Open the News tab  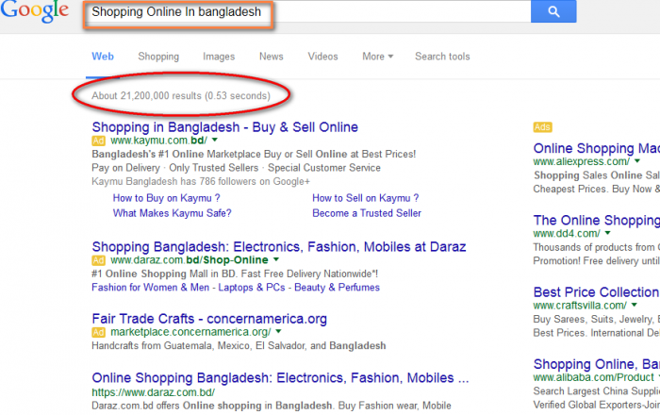coord(272,57)
